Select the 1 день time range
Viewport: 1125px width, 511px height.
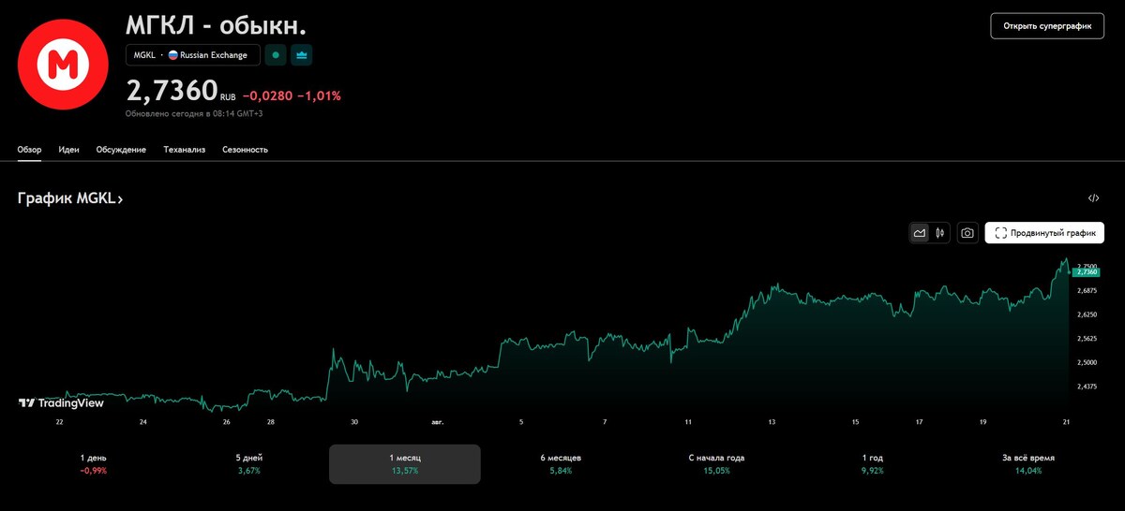(x=94, y=464)
